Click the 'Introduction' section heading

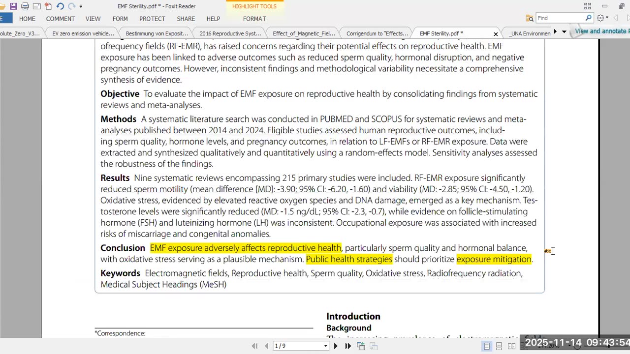tap(353, 317)
